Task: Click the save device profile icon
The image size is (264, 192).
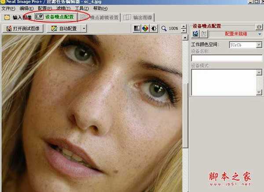Action: point(204,34)
